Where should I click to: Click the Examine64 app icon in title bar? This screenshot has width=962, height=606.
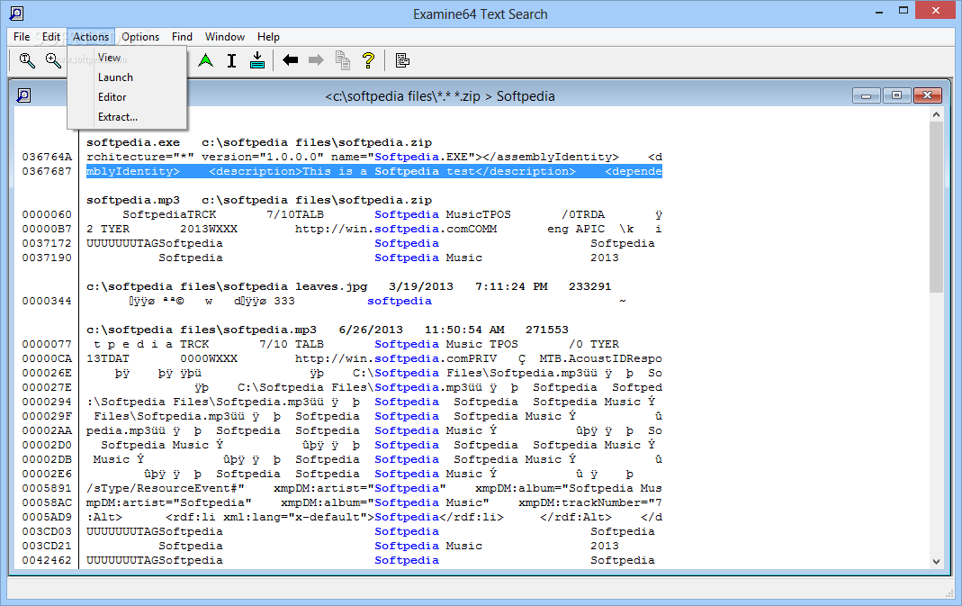(16, 13)
